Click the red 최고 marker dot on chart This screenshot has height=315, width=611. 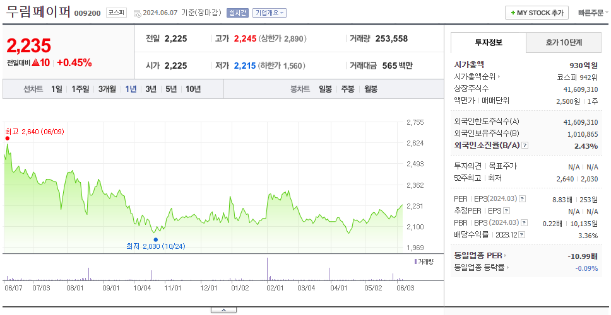[x=7, y=139]
